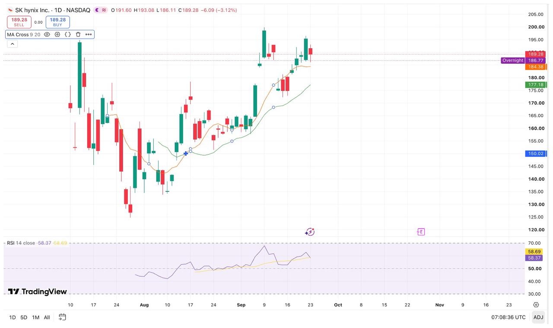Click the SK hynix logo icon
The image size is (553, 328).
pyautogui.click(x=10, y=10)
